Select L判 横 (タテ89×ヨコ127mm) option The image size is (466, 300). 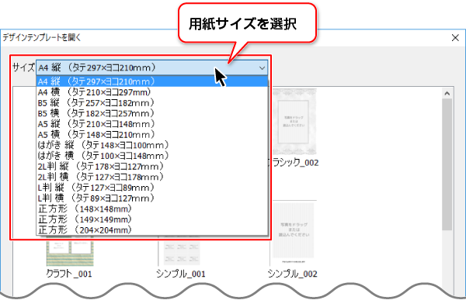tap(152, 198)
